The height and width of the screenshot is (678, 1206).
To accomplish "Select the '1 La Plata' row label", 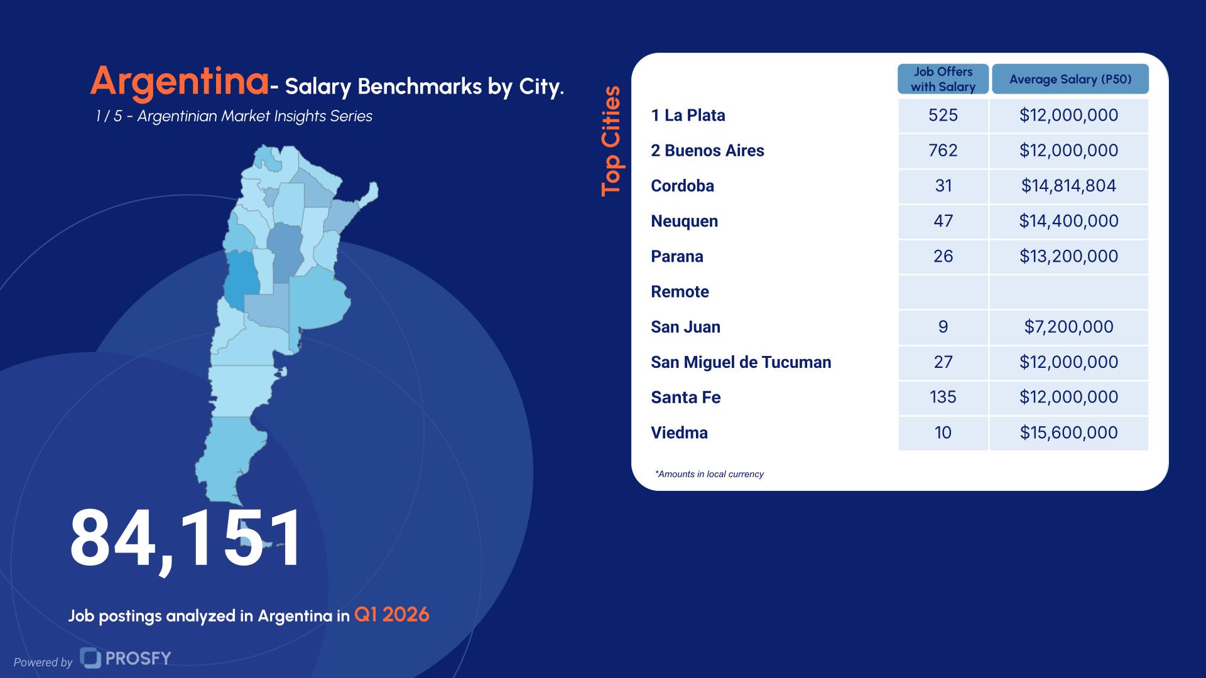I will (688, 115).
